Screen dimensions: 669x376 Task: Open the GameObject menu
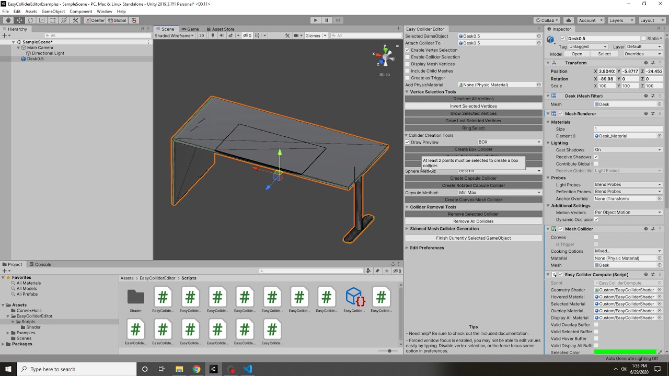pyautogui.click(x=53, y=11)
